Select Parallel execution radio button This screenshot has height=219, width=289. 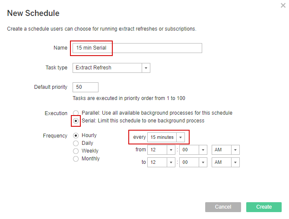click(76, 113)
